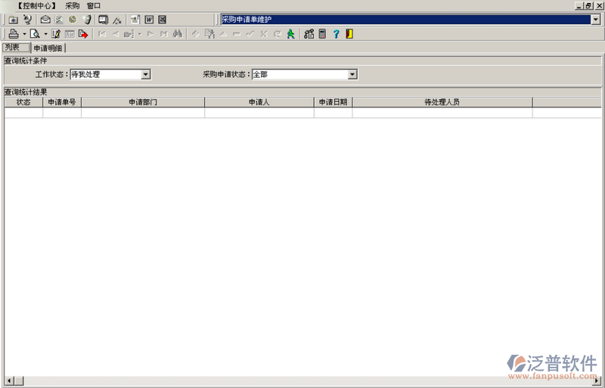Viewport: 605px width, 388px height.
Task: Minimize the inner window
Action: 579,6
